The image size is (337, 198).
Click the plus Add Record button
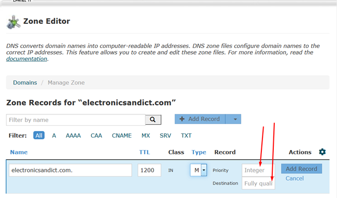tap(200, 119)
